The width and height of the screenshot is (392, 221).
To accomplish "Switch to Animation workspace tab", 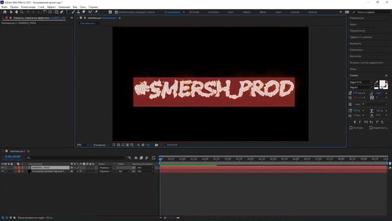I will point(214,12).
